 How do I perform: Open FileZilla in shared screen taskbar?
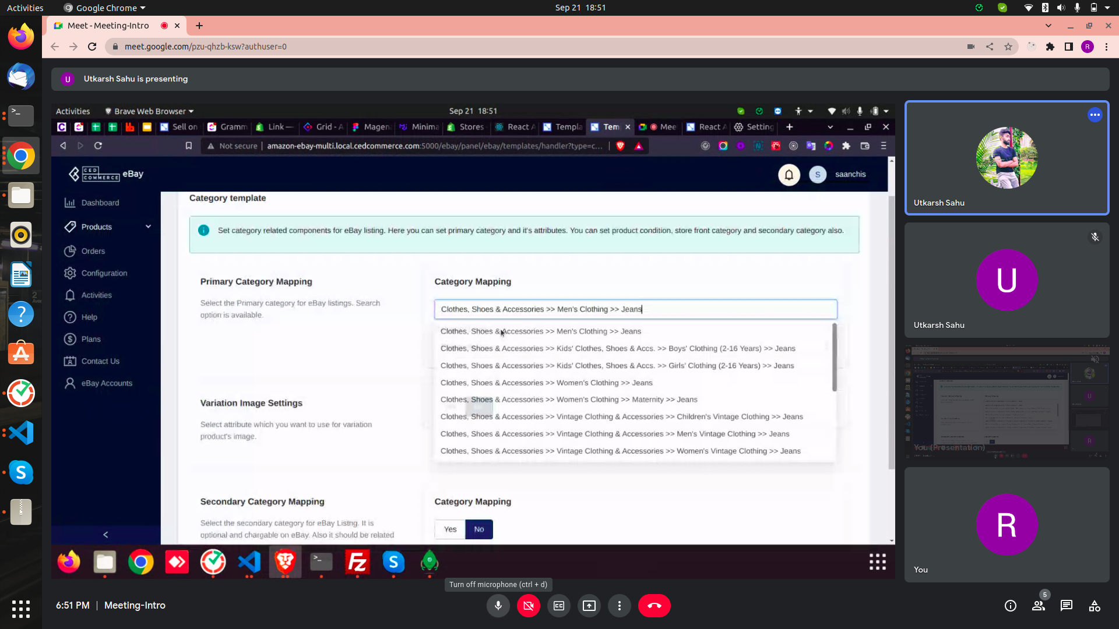(357, 562)
